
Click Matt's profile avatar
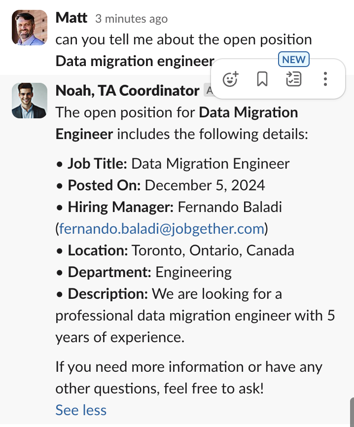(30, 28)
